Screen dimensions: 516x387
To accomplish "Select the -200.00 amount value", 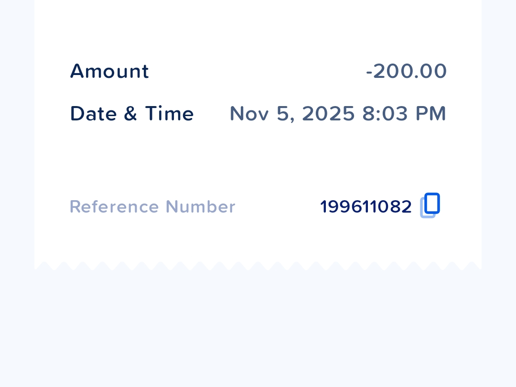I will point(406,71).
